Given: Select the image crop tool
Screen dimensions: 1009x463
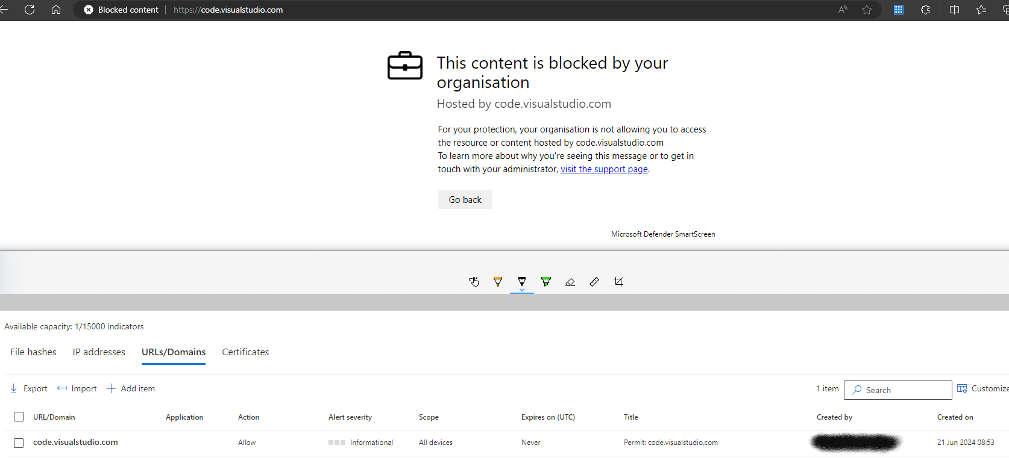Looking at the screenshot, I should pos(618,282).
